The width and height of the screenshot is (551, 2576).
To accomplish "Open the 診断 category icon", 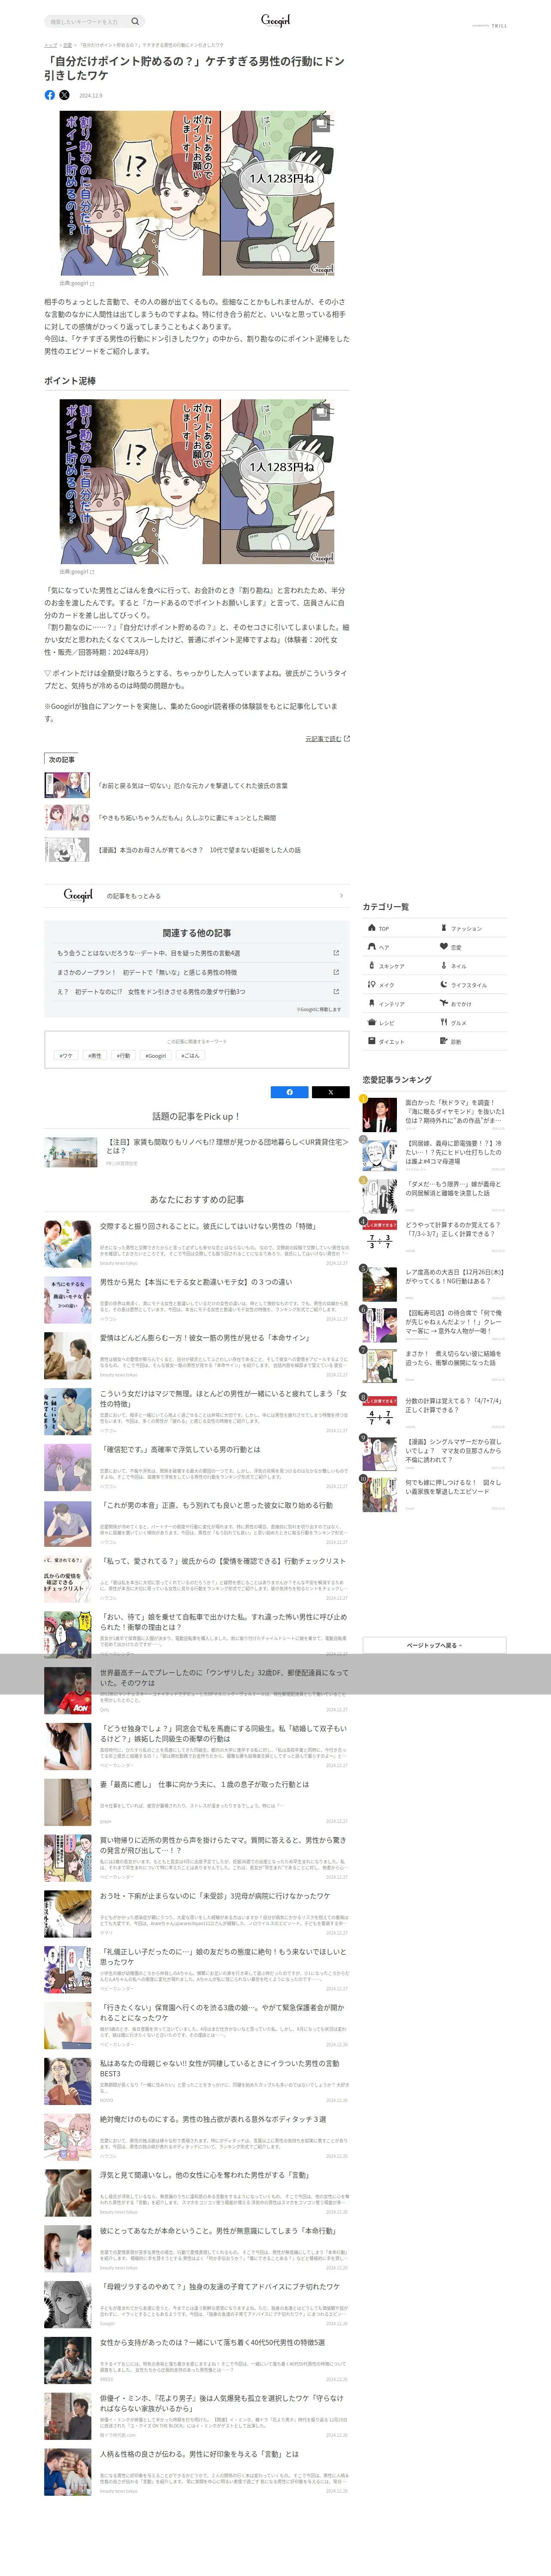I will pos(444,1041).
